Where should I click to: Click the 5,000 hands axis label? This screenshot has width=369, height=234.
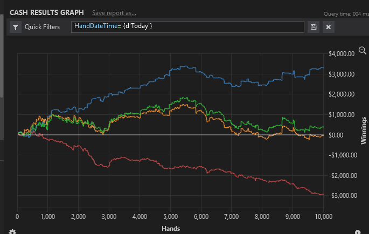(x=170, y=217)
